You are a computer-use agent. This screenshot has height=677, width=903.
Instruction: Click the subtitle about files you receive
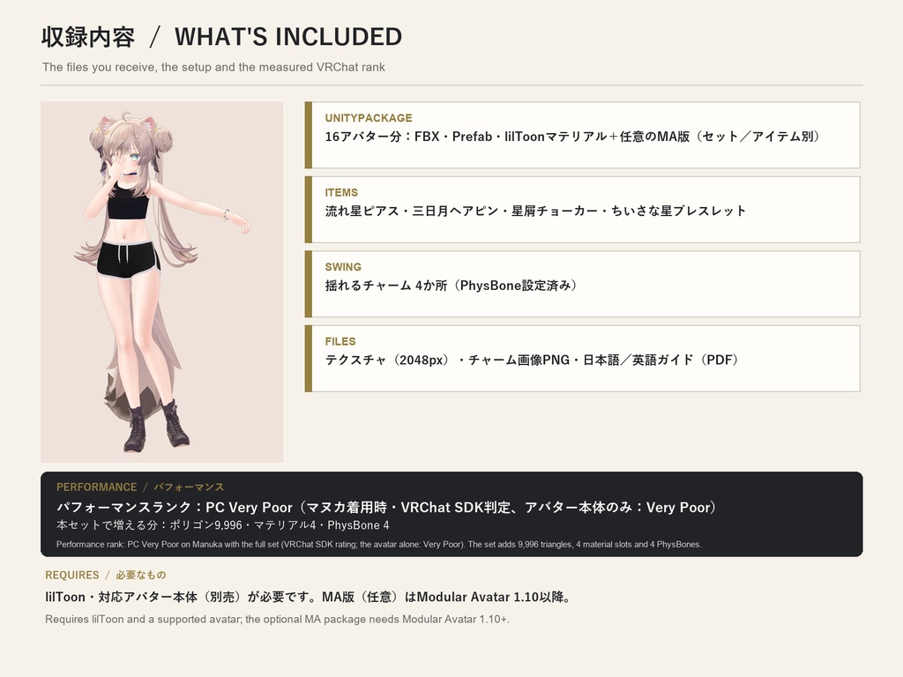coord(213,67)
